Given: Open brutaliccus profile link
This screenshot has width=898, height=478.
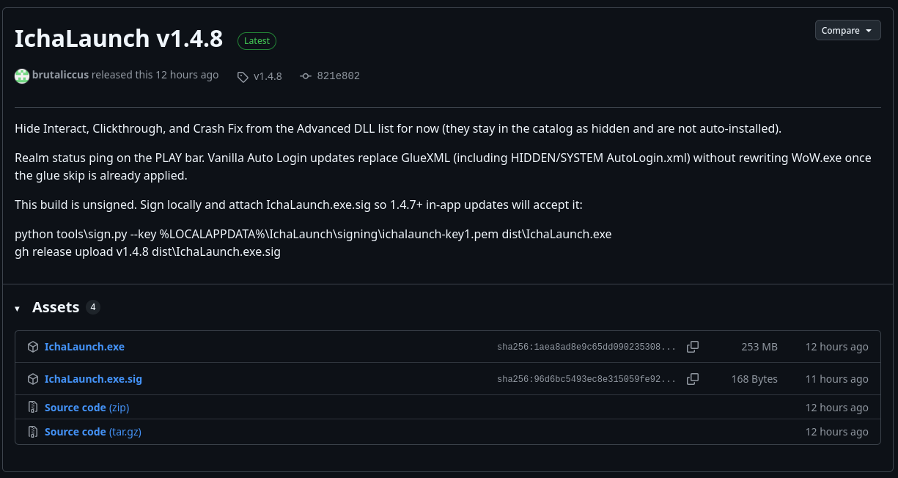Looking at the screenshot, I should point(60,76).
